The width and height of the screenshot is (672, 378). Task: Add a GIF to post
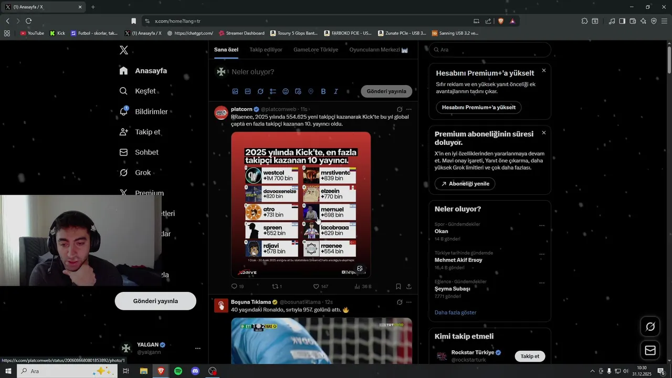248,91
